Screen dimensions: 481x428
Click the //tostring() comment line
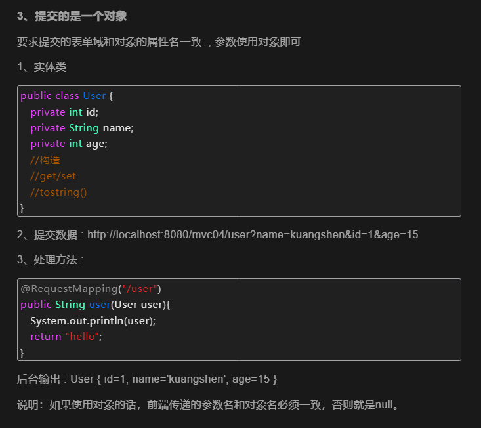pyautogui.click(x=58, y=192)
